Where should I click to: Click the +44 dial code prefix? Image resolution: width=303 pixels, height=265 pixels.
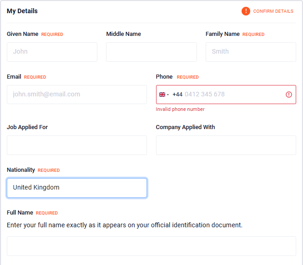point(177,95)
